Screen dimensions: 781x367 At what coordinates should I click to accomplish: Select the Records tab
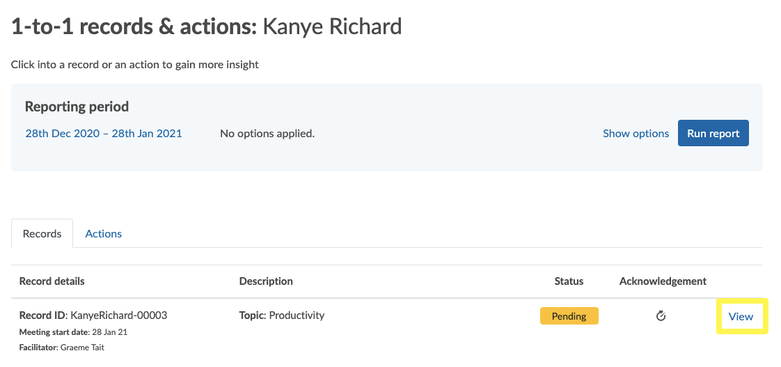pos(42,234)
